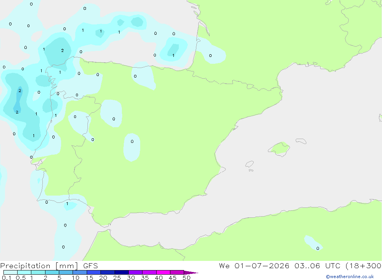The width and height of the screenshot is (382, 280).
Task: Click the legend tick label '10'
Action: point(76,278)
